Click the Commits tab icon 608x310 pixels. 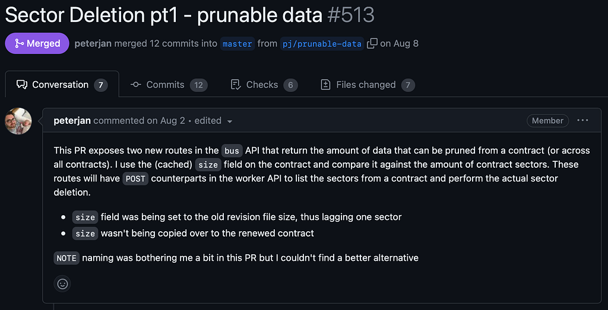(136, 84)
